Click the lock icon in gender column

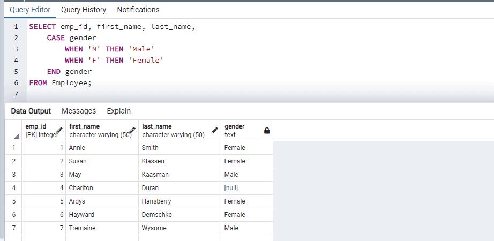(x=267, y=130)
